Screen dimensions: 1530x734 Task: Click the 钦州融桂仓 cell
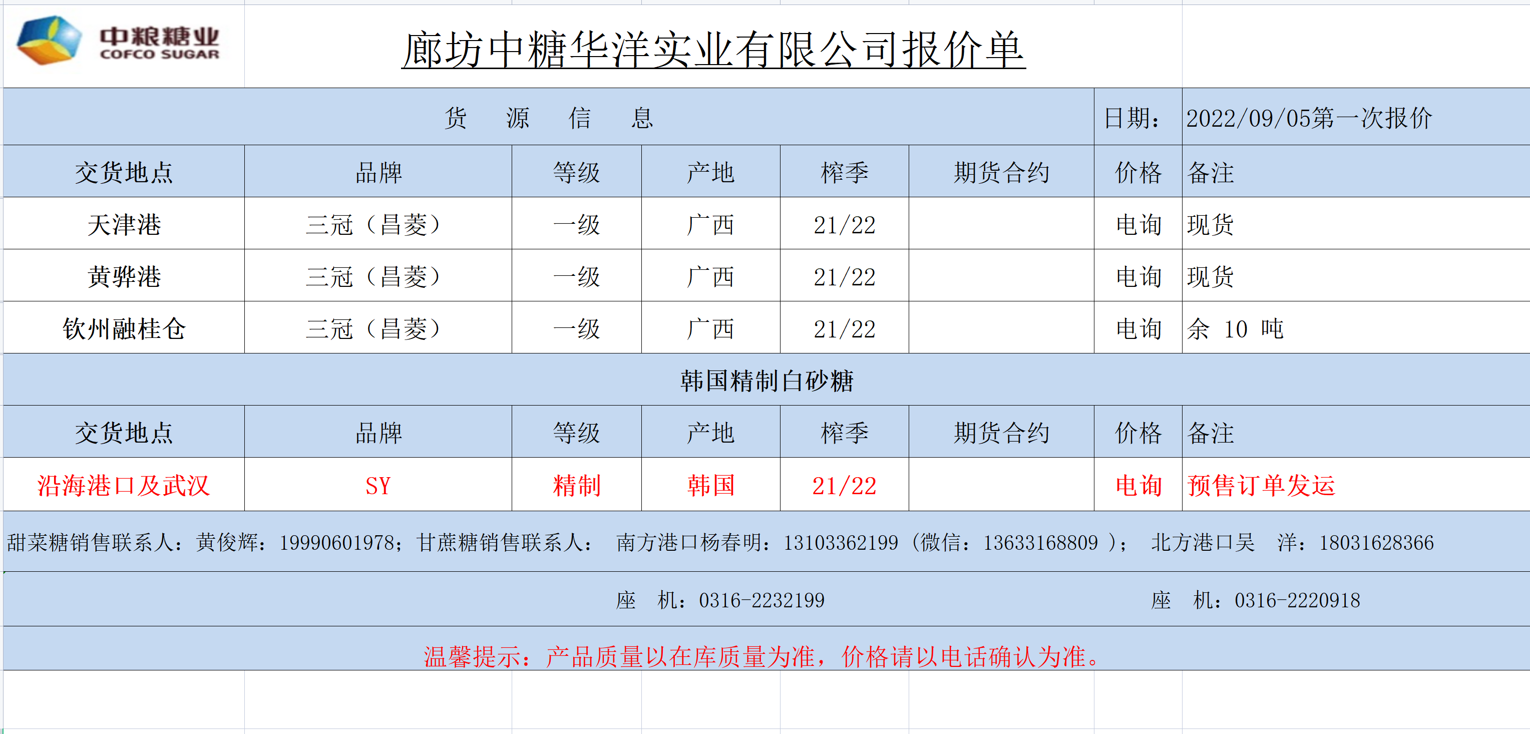pos(124,328)
